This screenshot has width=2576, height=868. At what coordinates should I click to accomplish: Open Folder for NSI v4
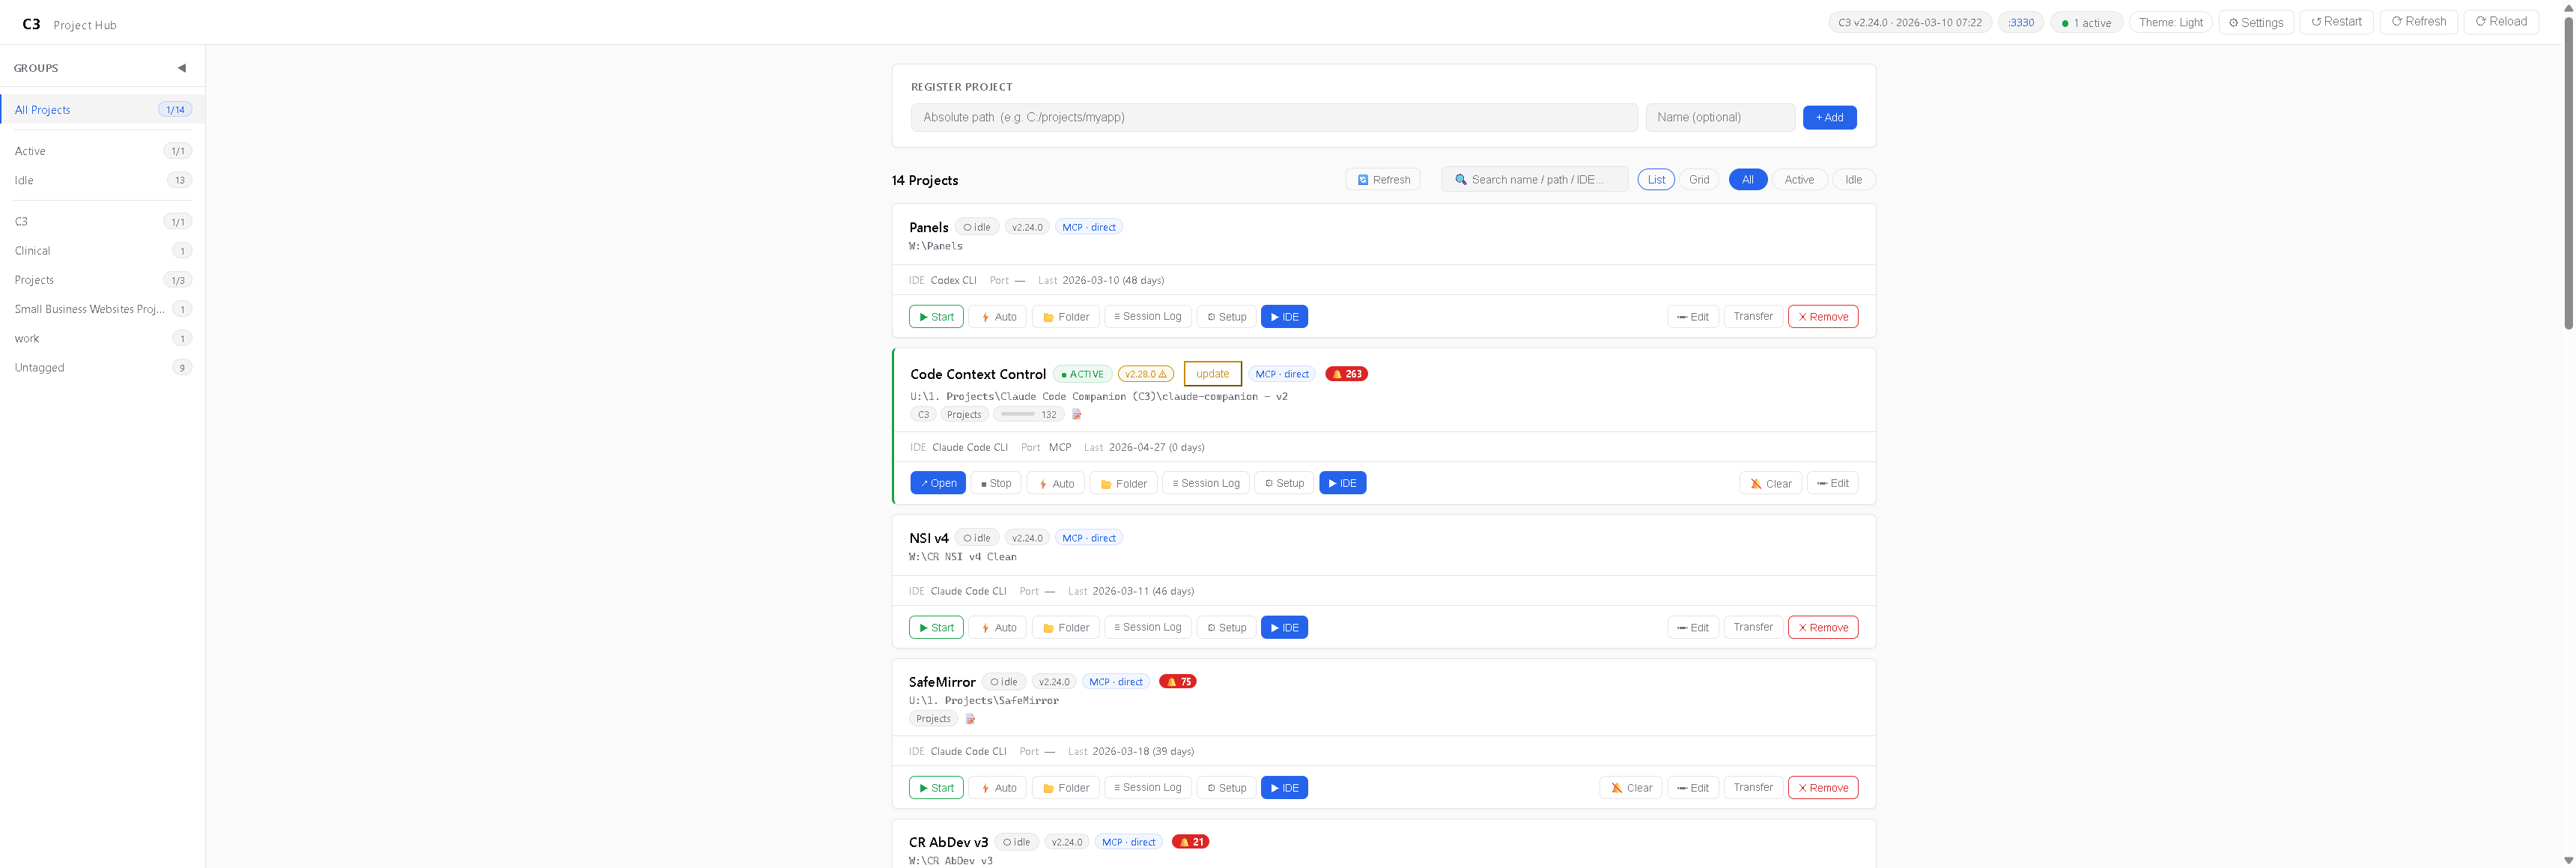1066,628
